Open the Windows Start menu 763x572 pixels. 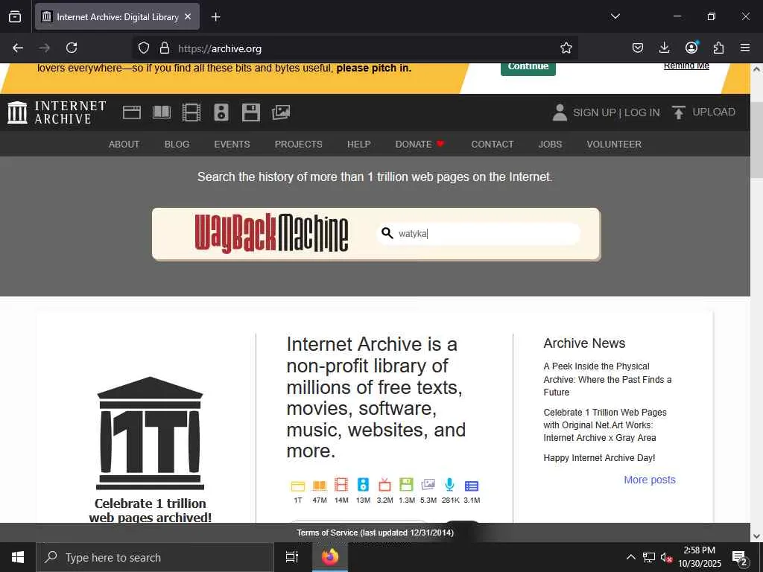click(x=18, y=557)
